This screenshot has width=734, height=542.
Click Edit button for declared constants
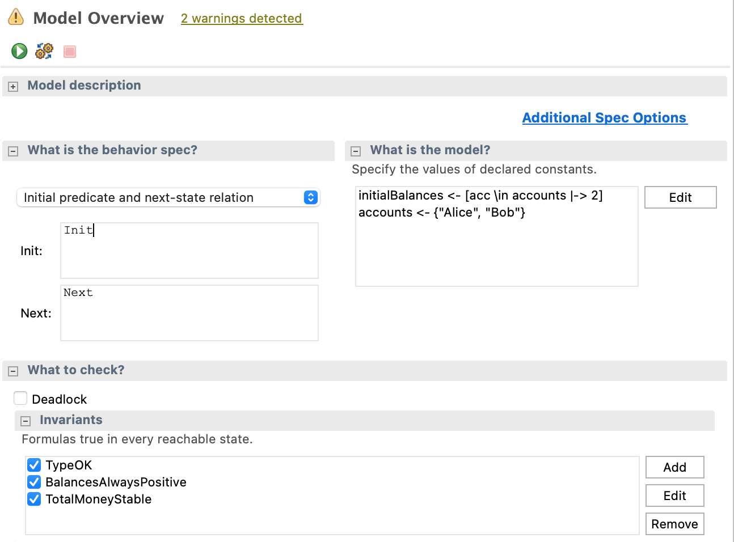pyautogui.click(x=681, y=197)
